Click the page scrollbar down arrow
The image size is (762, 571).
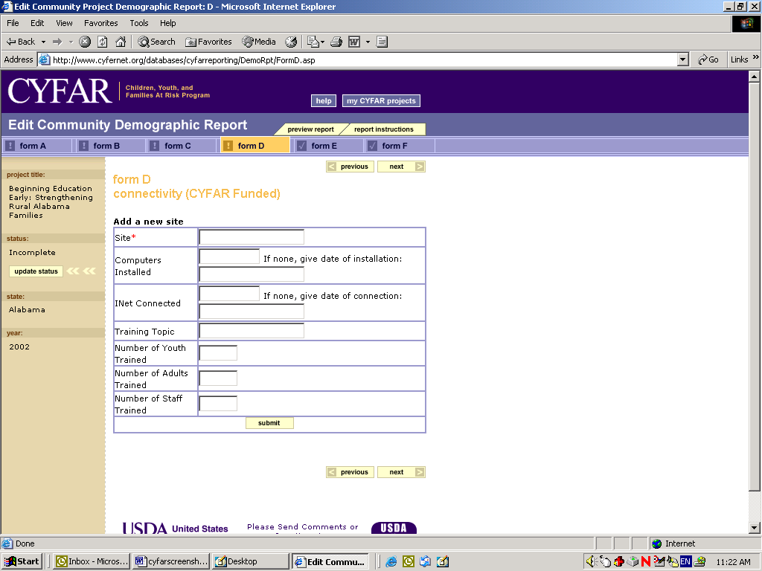(754, 528)
